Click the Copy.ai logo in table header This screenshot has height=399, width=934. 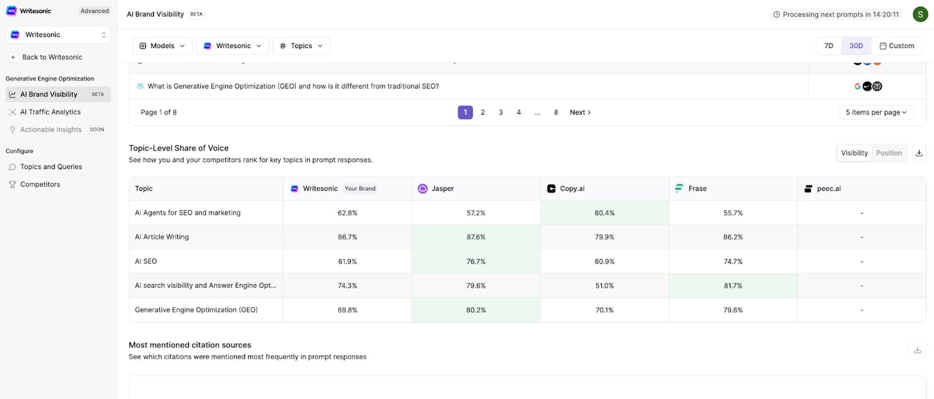pyautogui.click(x=551, y=189)
